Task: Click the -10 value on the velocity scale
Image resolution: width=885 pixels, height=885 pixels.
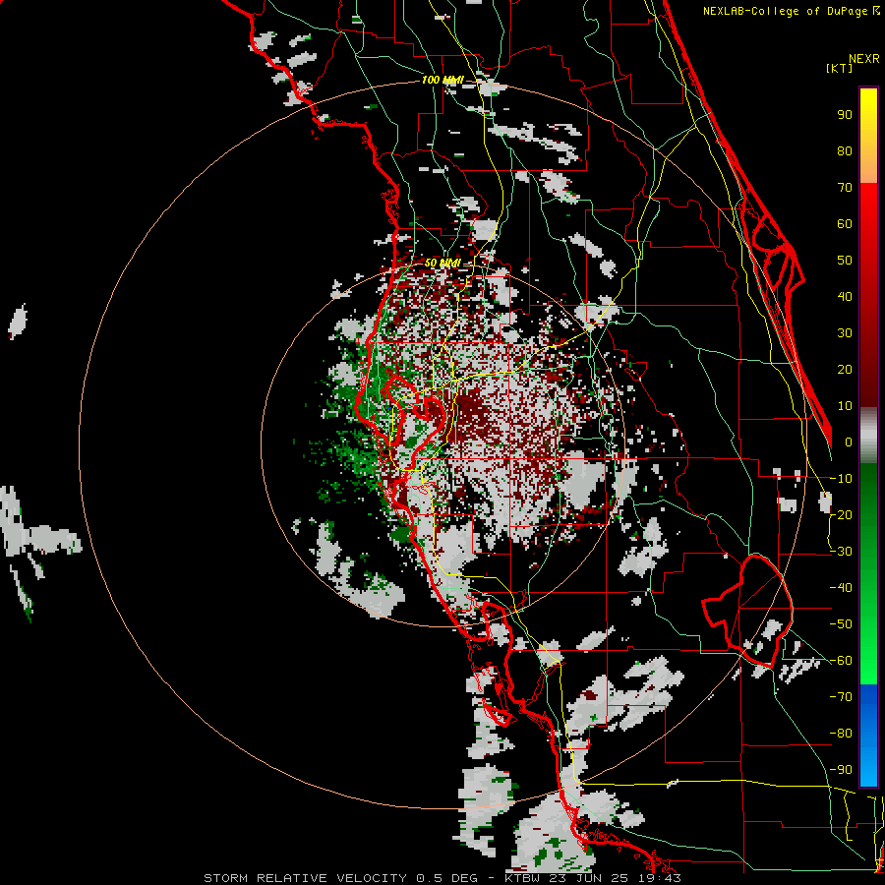Action: [841, 479]
